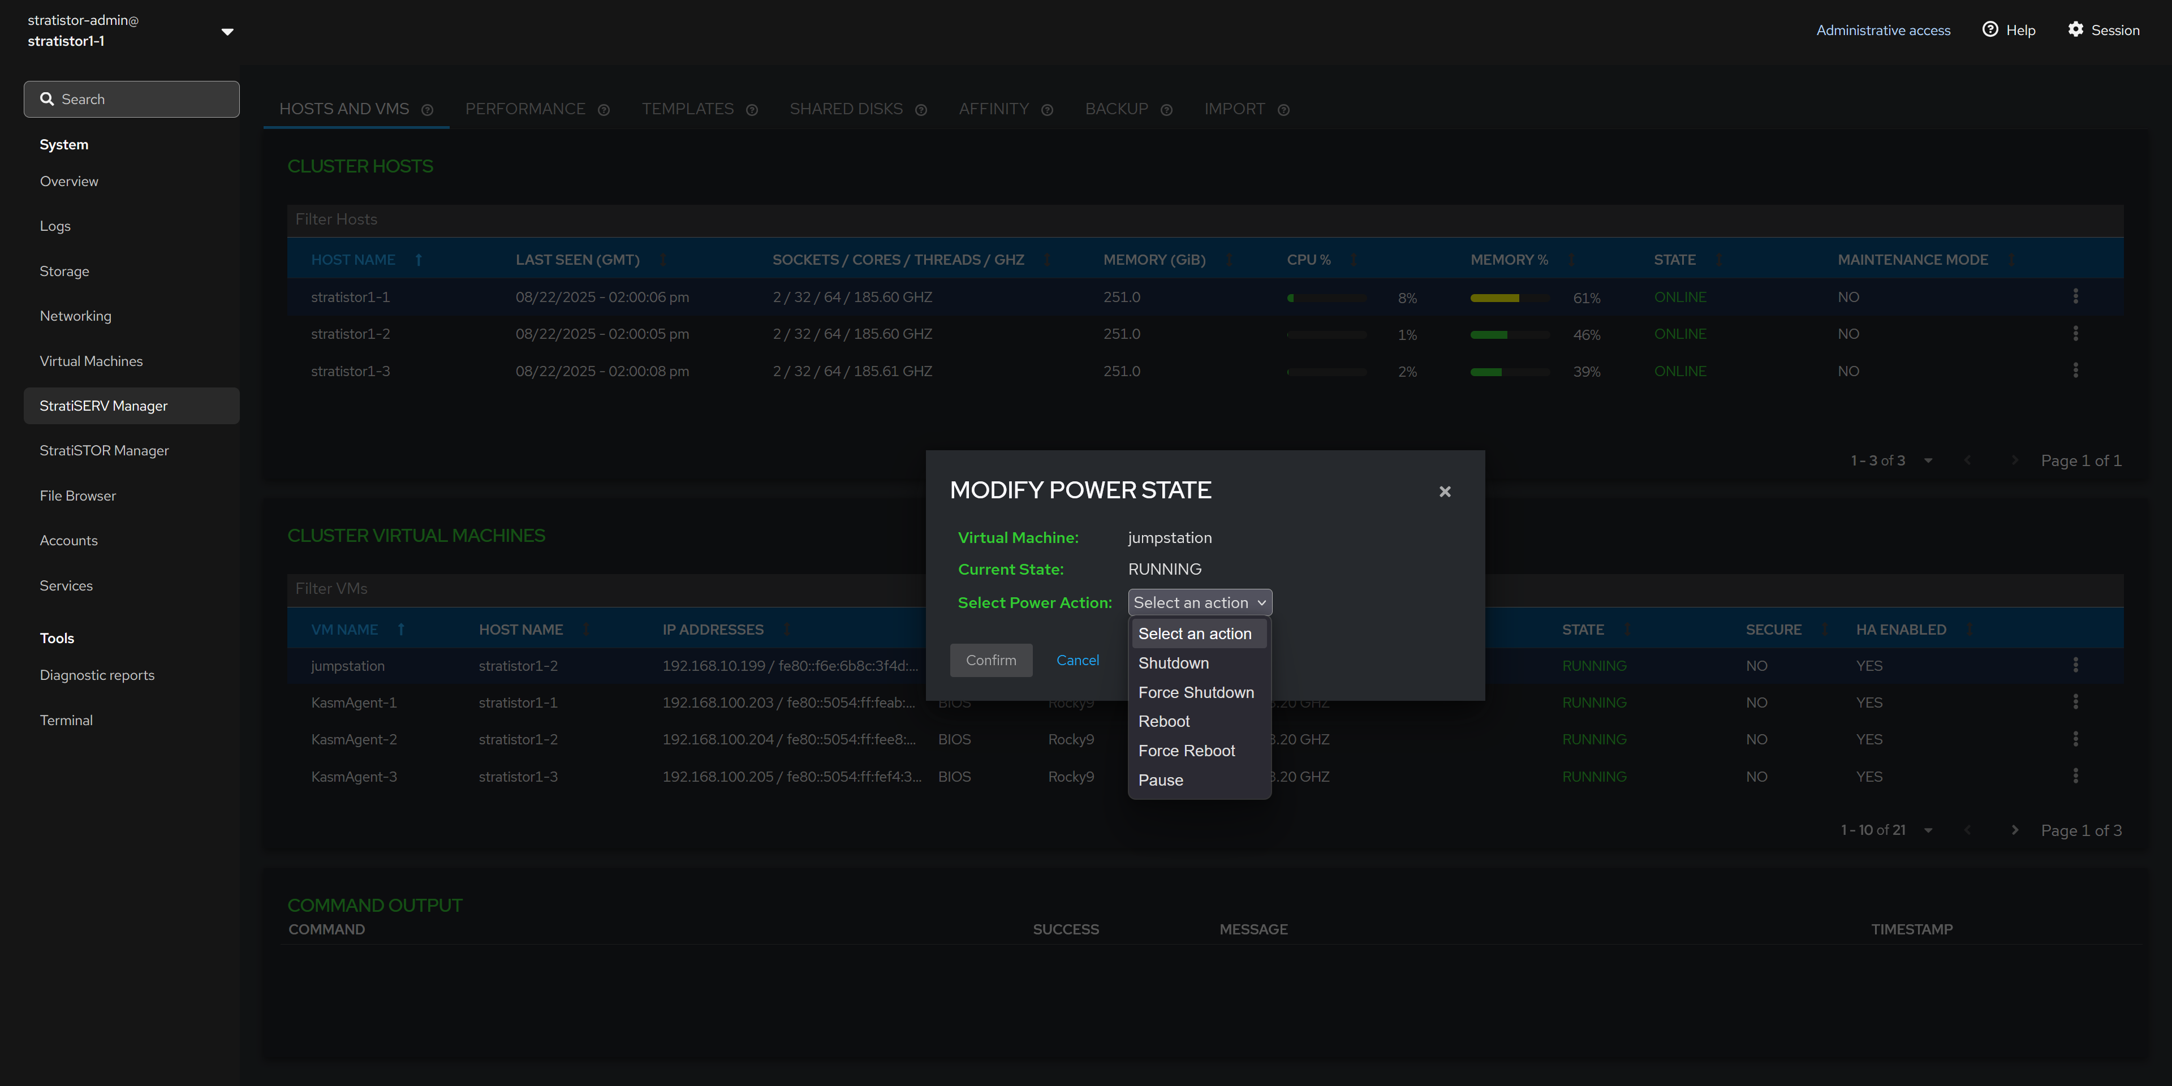The image size is (2172, 1086).
Task: Select Pause option in the dropdown list
Action: click(1160, 780)
